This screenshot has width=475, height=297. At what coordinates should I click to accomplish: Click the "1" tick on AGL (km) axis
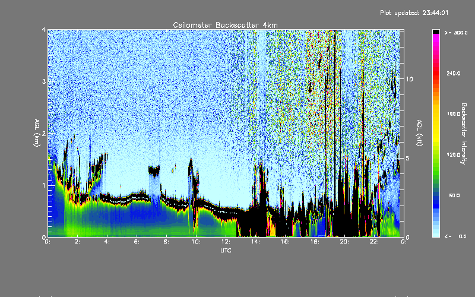[44, 185]
